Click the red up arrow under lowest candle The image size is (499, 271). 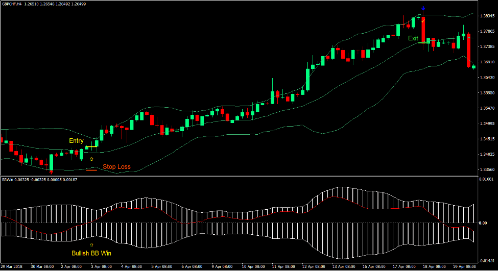click(x=51, y=172)
